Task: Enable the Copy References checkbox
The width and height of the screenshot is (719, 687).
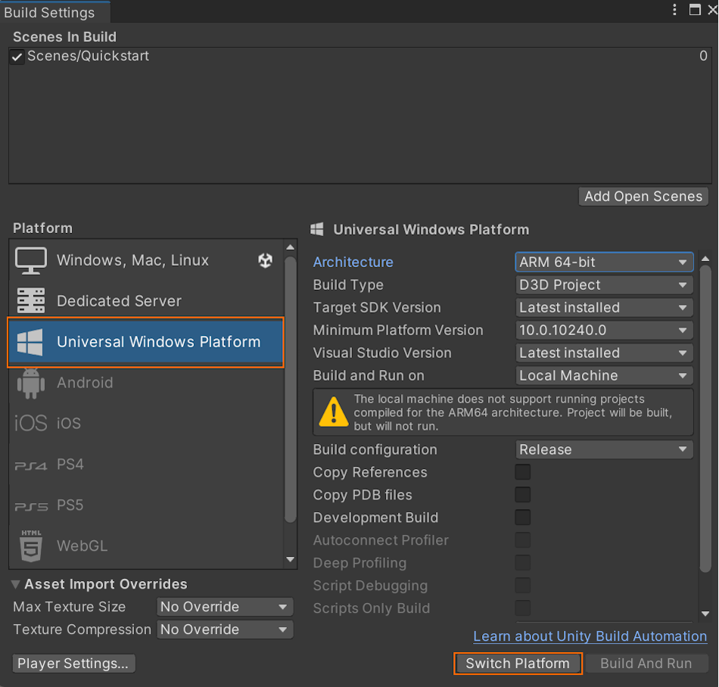Action: click(x=522, y=472)
